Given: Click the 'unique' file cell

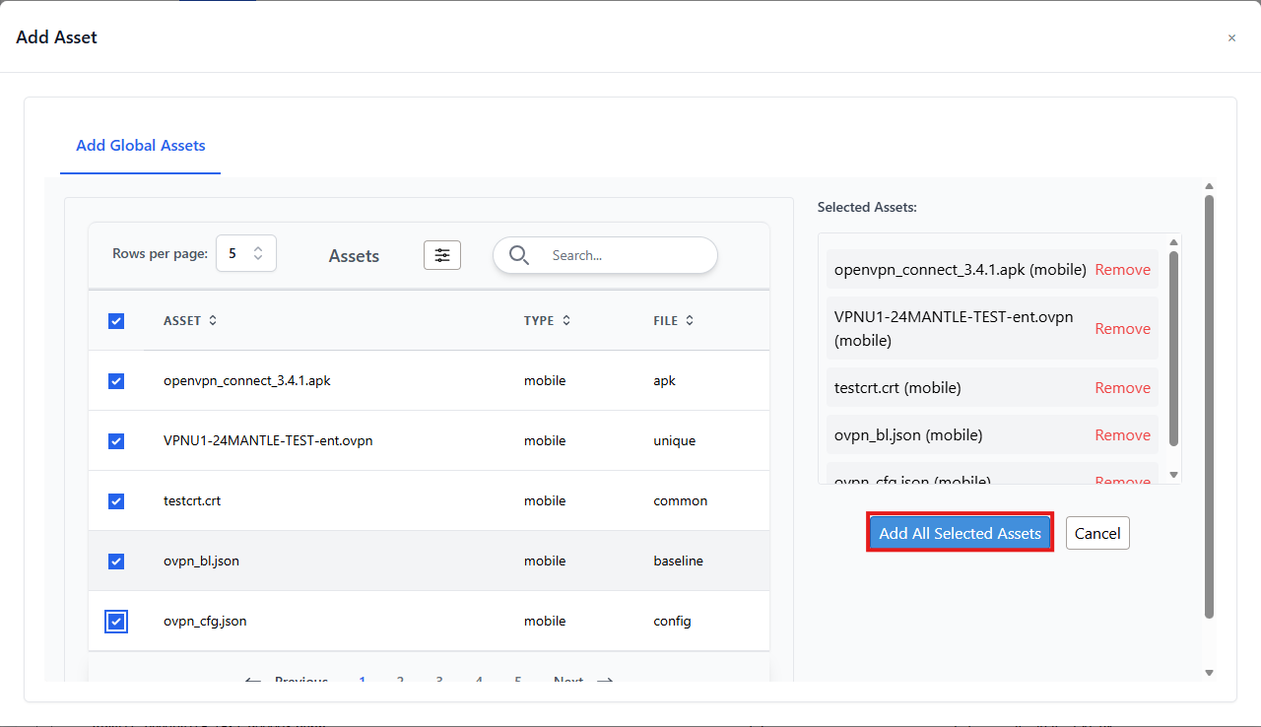Looking at the screenshot, I should point(675,441).
